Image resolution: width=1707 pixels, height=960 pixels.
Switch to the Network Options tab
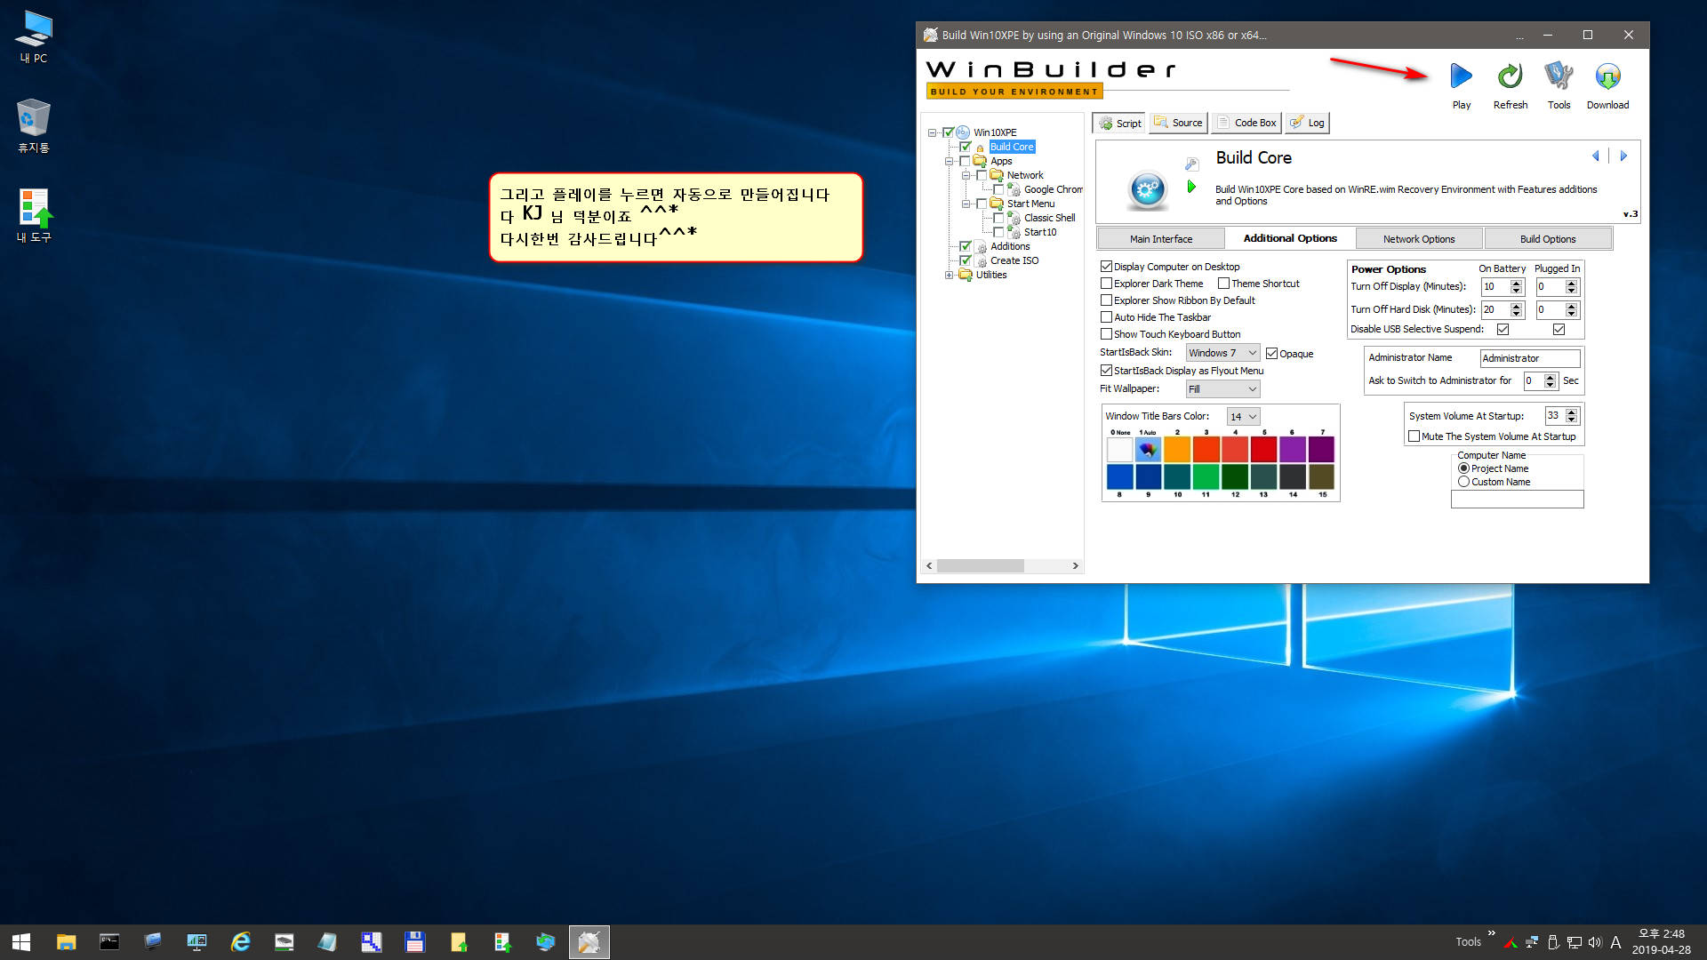(x=1418, y=239)
